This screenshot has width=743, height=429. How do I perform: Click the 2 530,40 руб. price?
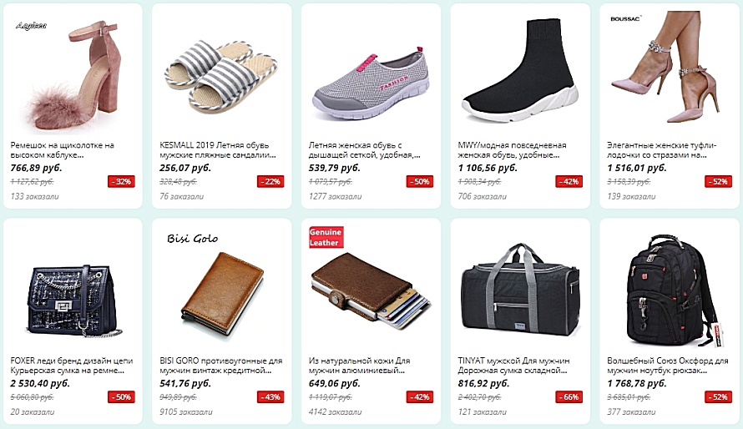[x=40, y=383]
